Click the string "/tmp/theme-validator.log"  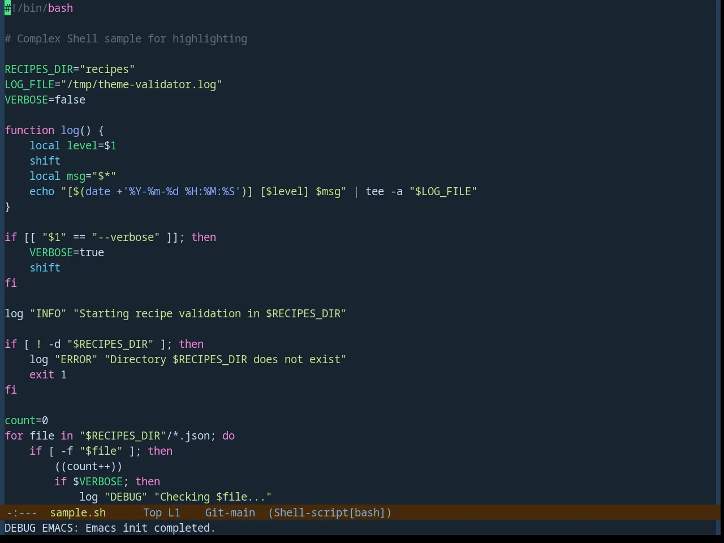141,84
